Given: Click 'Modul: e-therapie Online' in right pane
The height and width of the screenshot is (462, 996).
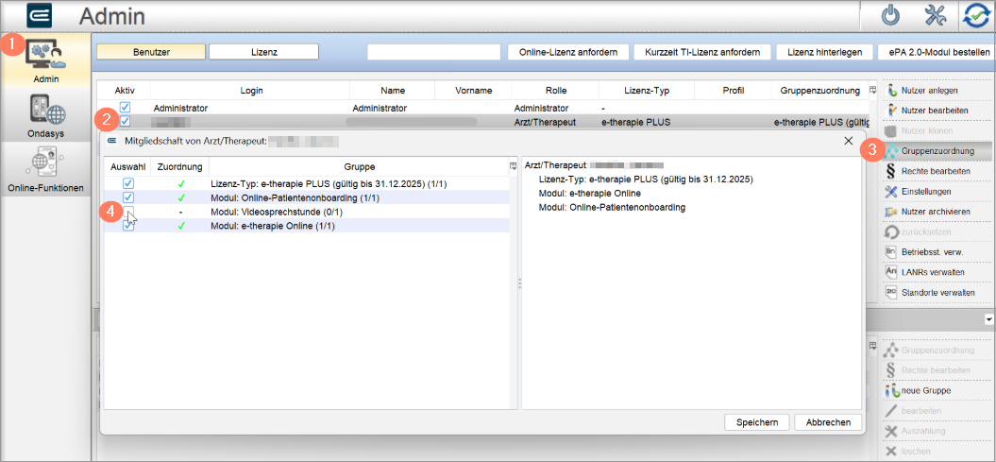Looking at the screenshot, I should pos(589,193).
